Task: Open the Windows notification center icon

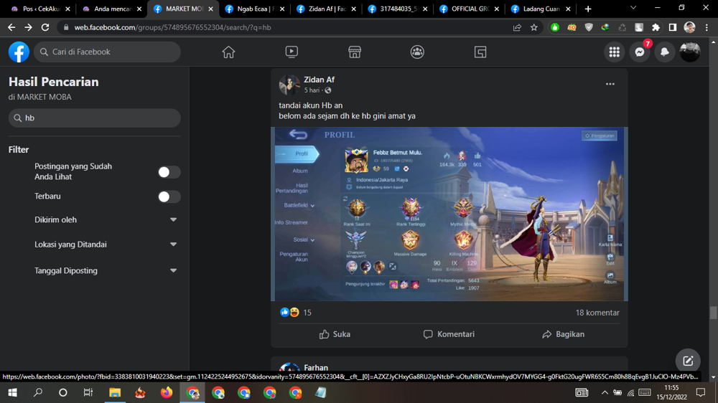Action: click(701, 392)
